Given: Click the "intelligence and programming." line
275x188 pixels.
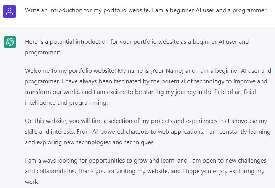Looking at the screenshot, I should (x=66, y=103).
